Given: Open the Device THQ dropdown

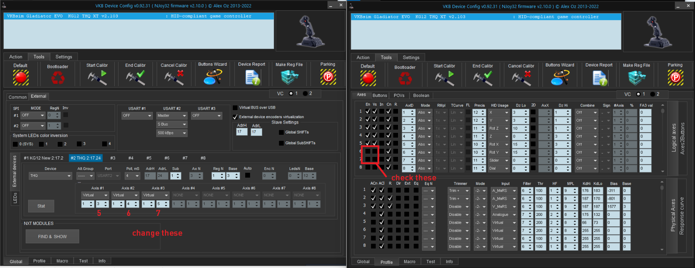Looking at the screenshot, I should [x=51, y=176].
